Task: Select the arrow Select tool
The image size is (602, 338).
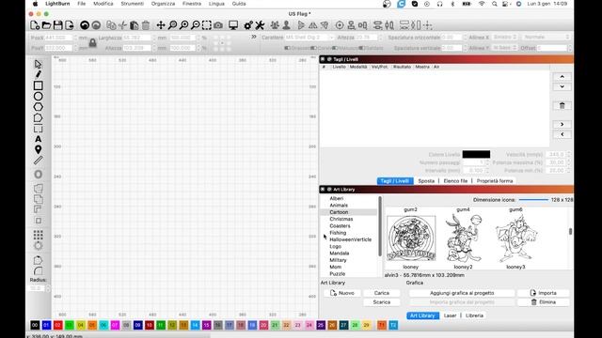Action: click(38, 64)
